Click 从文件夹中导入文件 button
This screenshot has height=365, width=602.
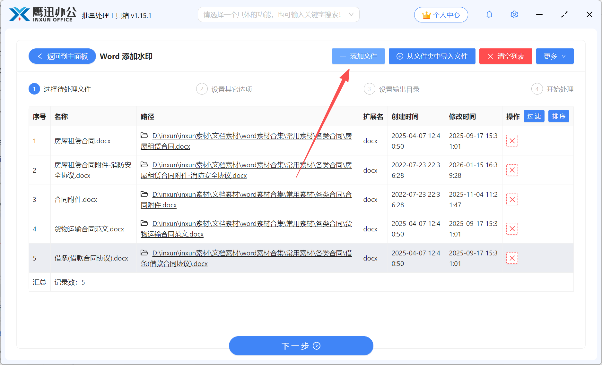pyautogui.click(x=432, y=56)
